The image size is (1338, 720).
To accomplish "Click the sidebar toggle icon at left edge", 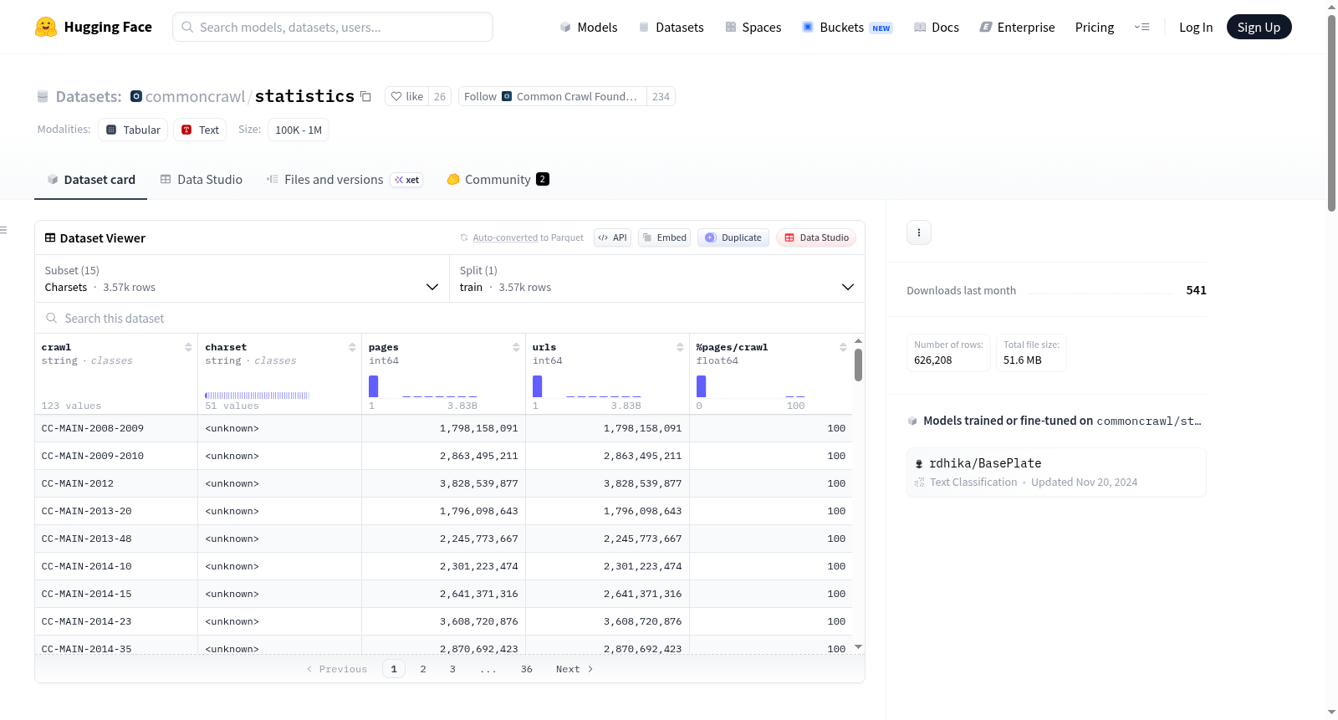I will [x=3, y=230].
